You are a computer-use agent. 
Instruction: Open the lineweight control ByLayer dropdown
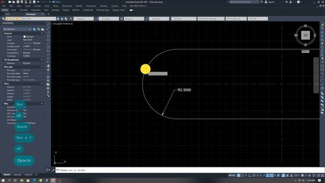point(236,19)
